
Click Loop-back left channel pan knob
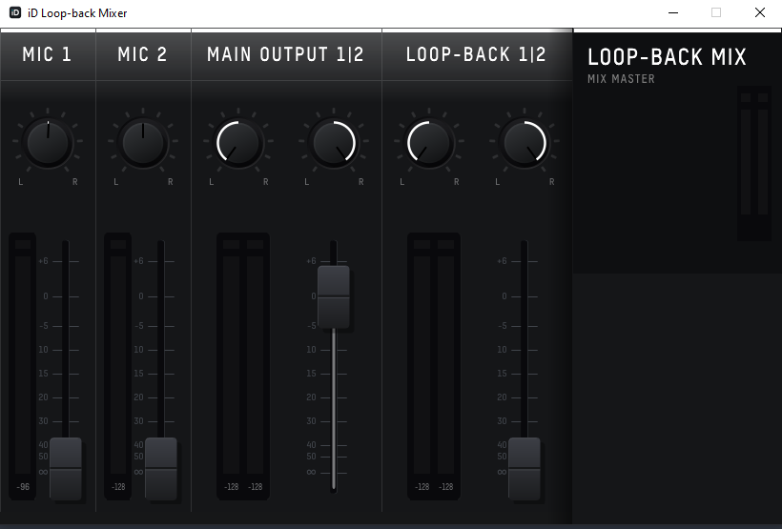coord(429,143)
